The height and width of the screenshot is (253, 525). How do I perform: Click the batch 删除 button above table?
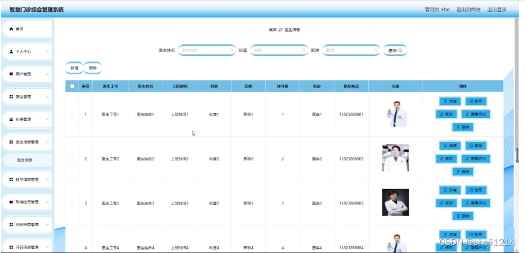[x=93, y=68]
